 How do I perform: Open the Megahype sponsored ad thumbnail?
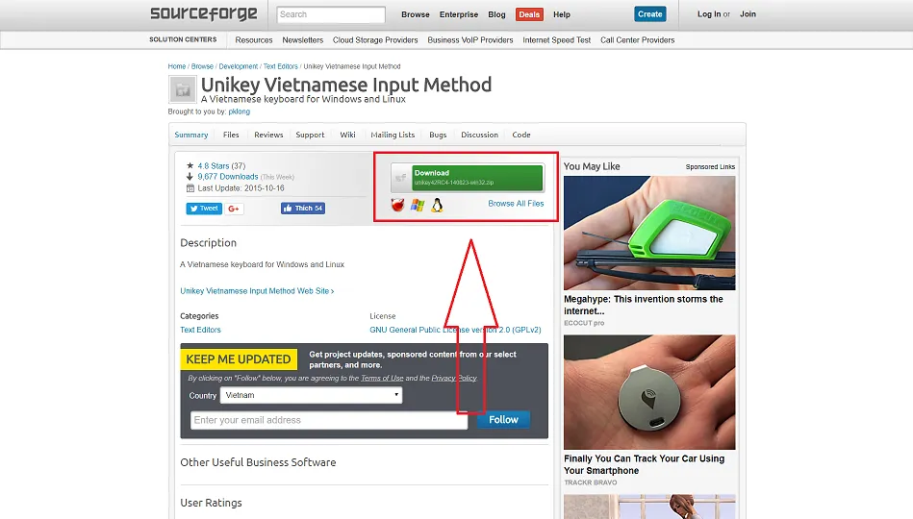649,233
